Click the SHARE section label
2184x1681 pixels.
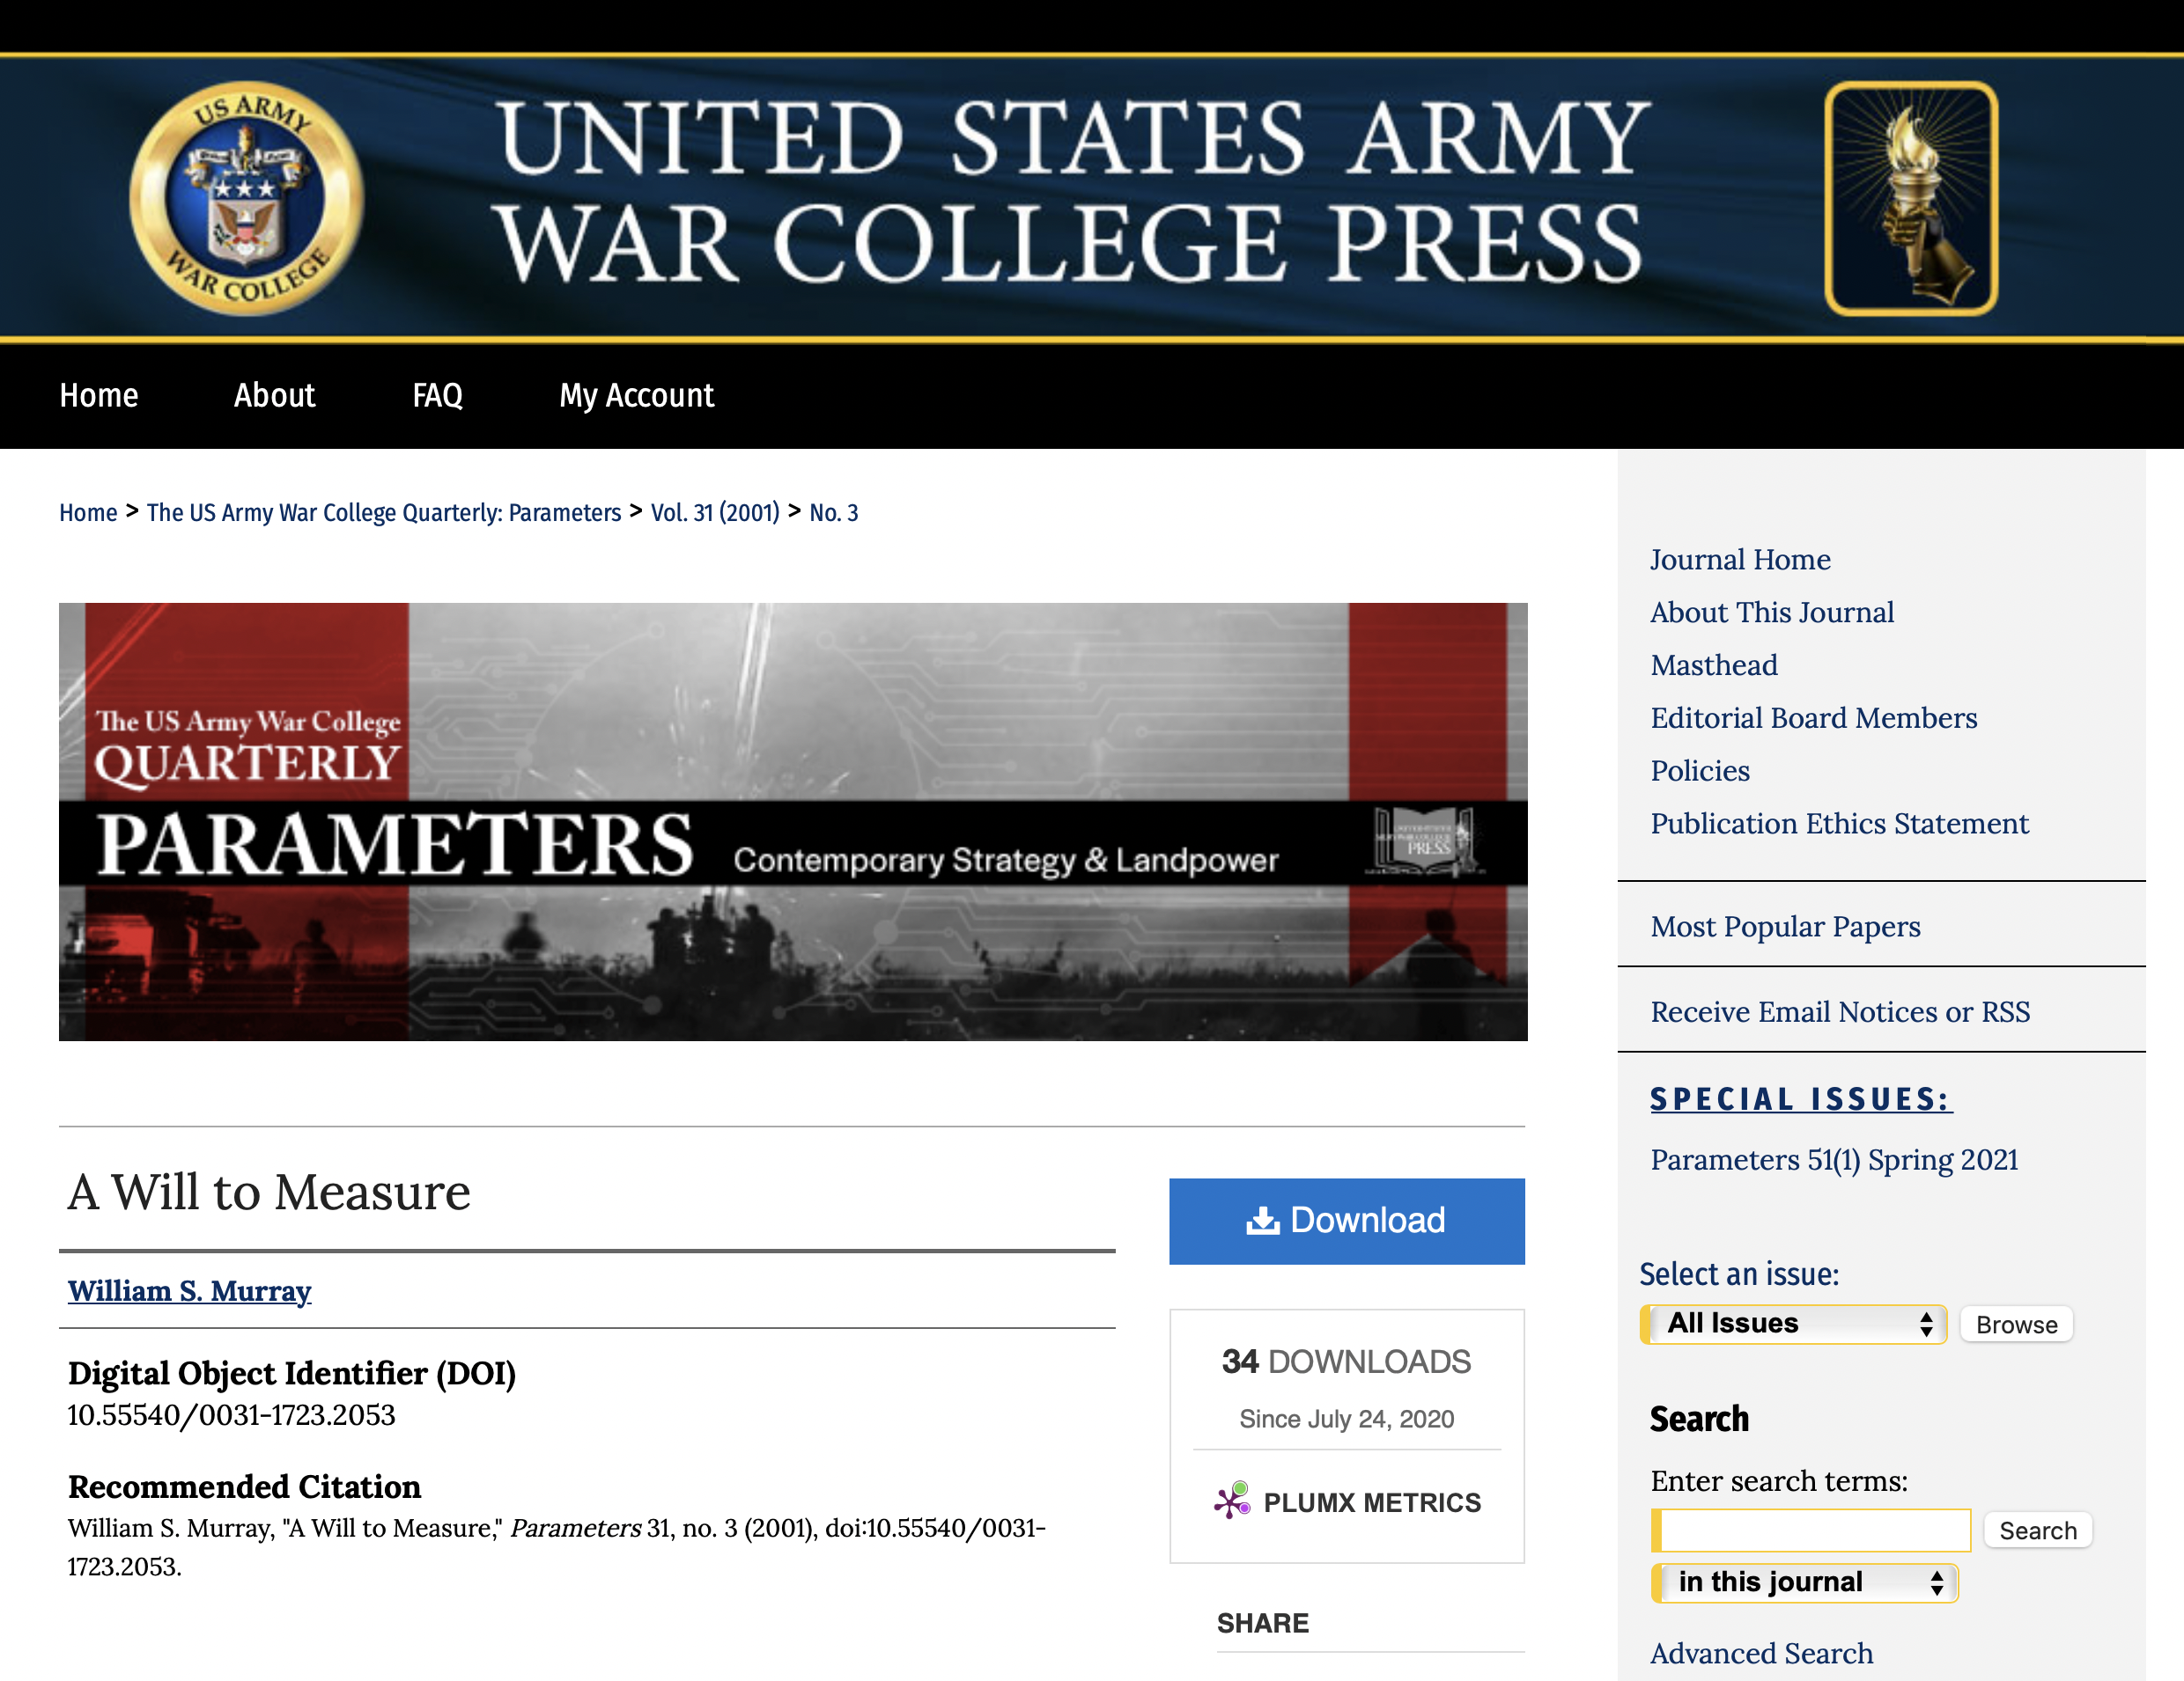click(x=1263, y=1623)
